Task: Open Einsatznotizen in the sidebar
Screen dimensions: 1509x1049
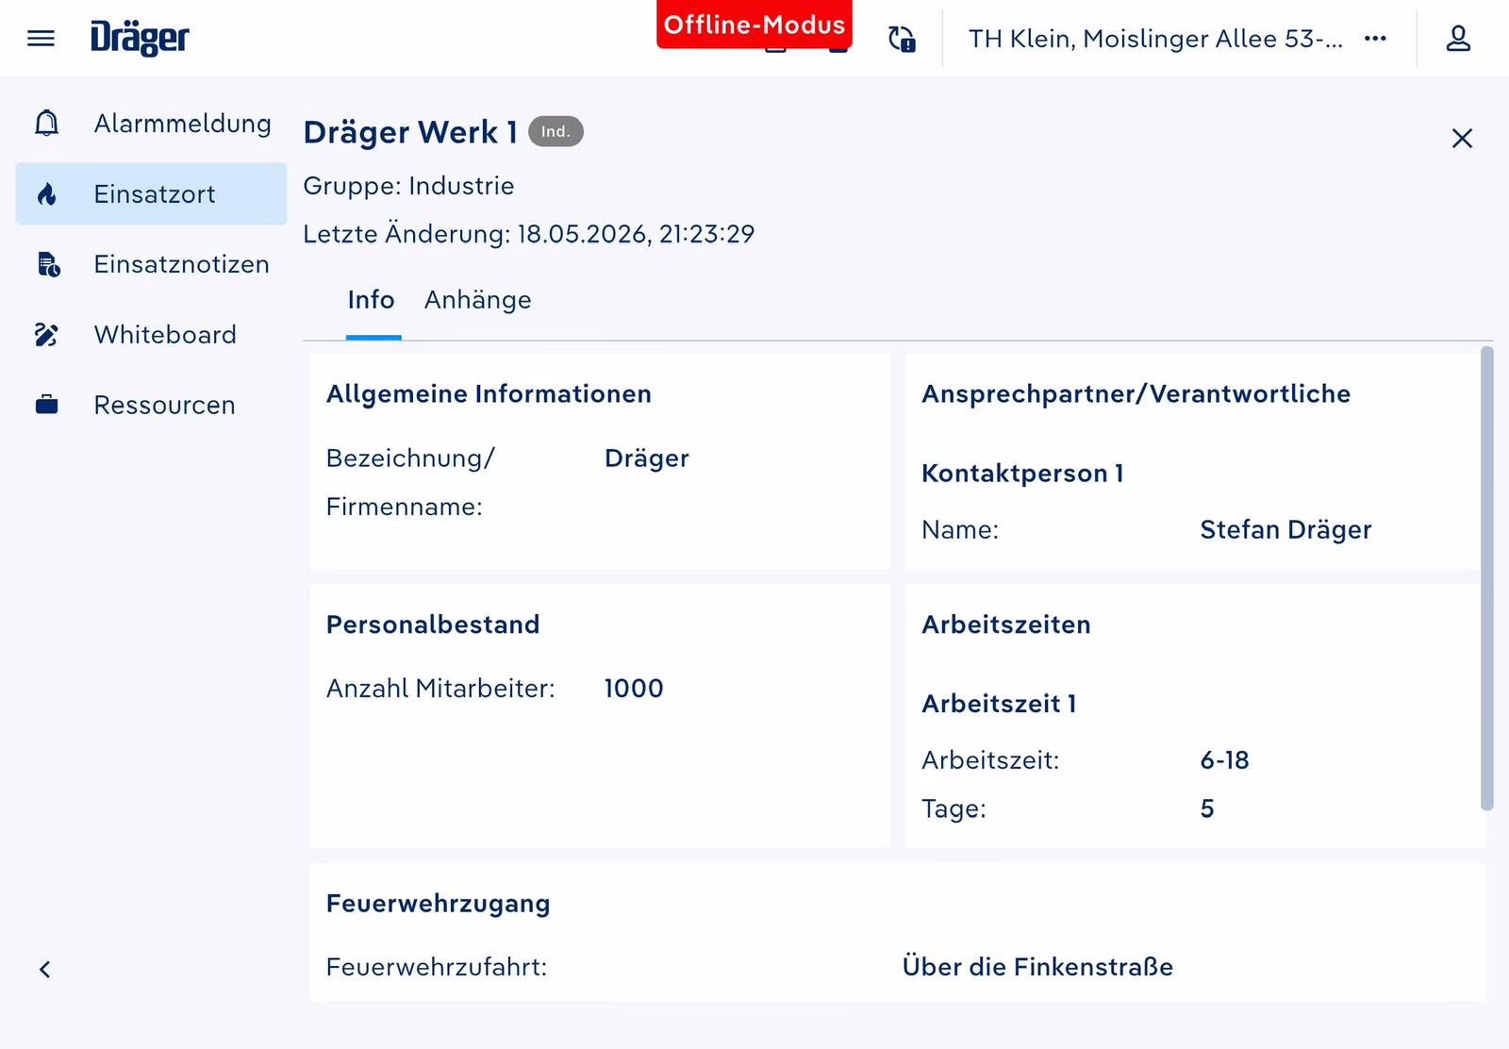Action: coord(151,264)
